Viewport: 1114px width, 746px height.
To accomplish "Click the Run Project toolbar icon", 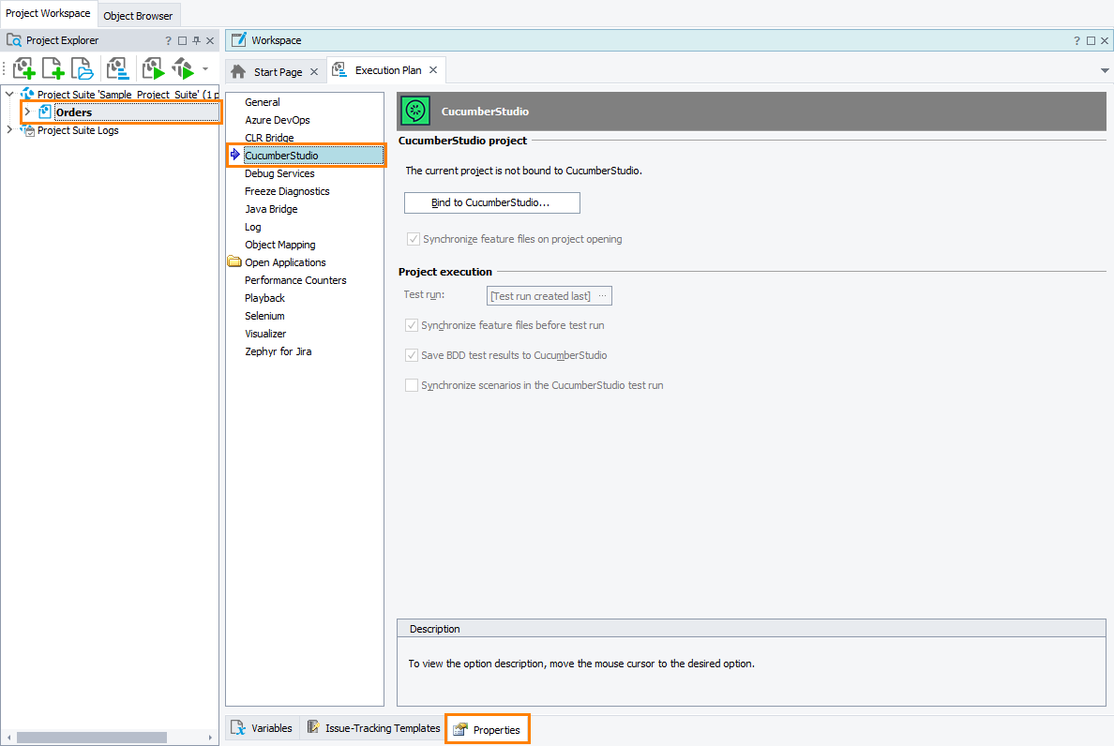I will click(153, 68).
